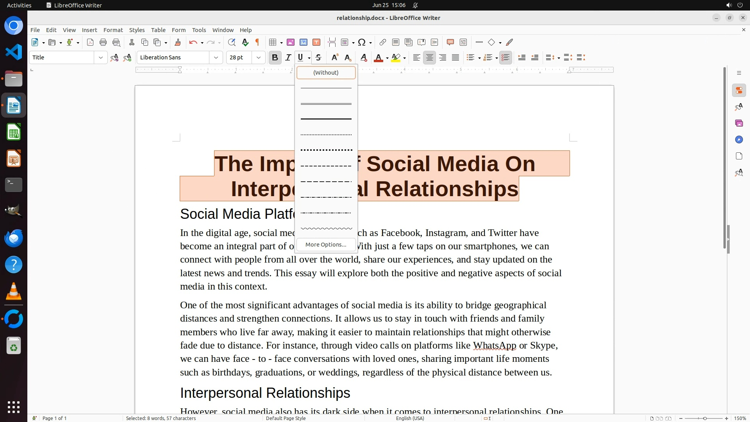Open the sidebar Navigator compass icon
The width and height of the screenshot is (750, 422).
tap(739, 140)
